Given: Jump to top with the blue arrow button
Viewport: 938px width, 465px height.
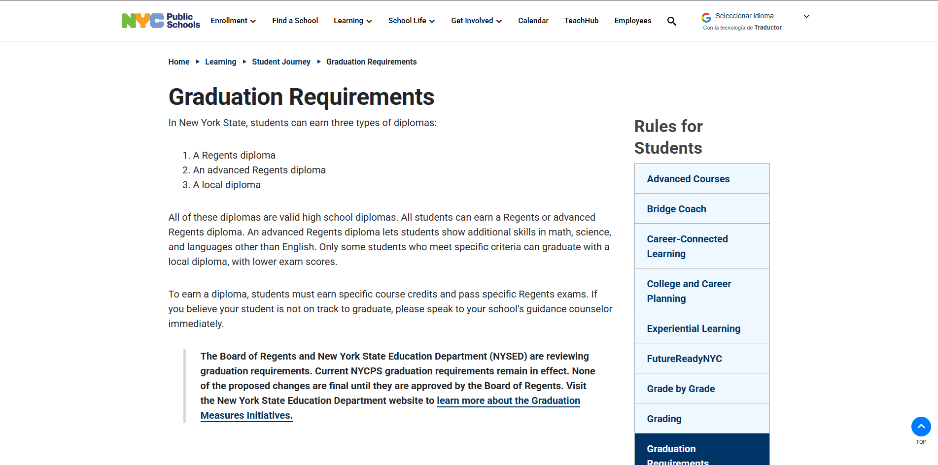Looking at the screenshot, I should (x=921, y=427).
